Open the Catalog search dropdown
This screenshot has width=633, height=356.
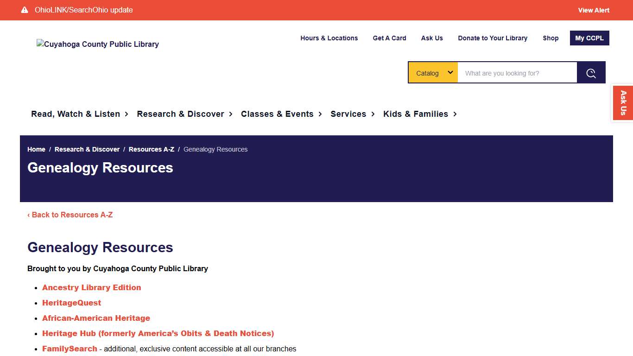pyautogui.click(x=432, y=72)
